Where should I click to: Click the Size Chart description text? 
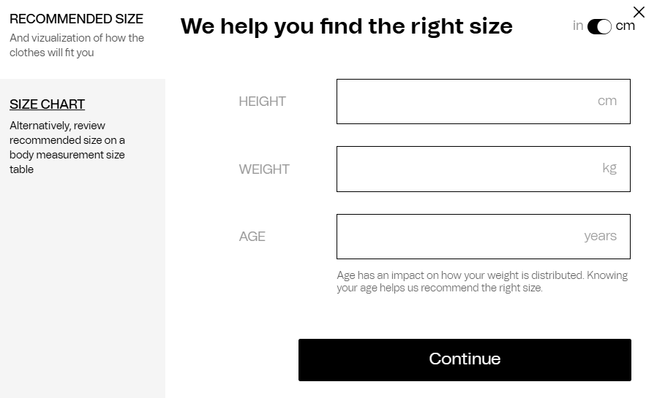(x=67, y=148)
